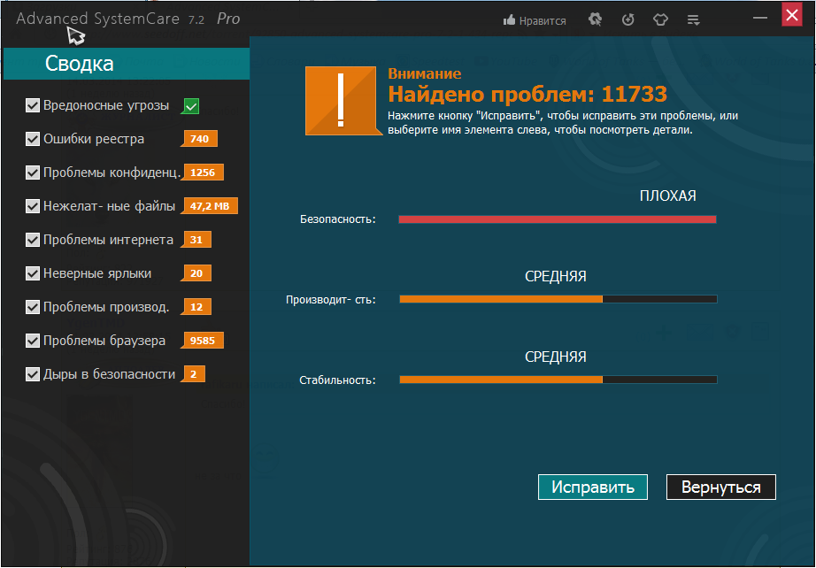Click the Нравится like link

[x=543, y=21]
